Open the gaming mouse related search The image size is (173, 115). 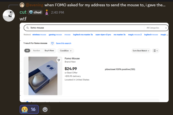[x=55, y=35]
